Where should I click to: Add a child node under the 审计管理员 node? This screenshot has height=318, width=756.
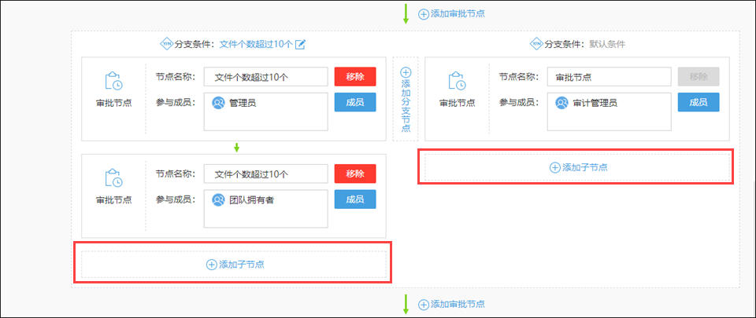tap(577, 167)
